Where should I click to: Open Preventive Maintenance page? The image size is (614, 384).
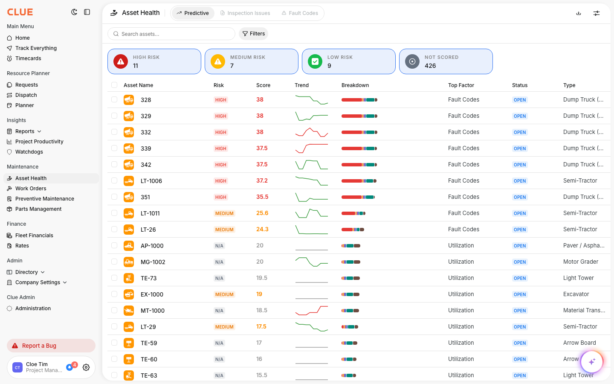tap(45, 199)
